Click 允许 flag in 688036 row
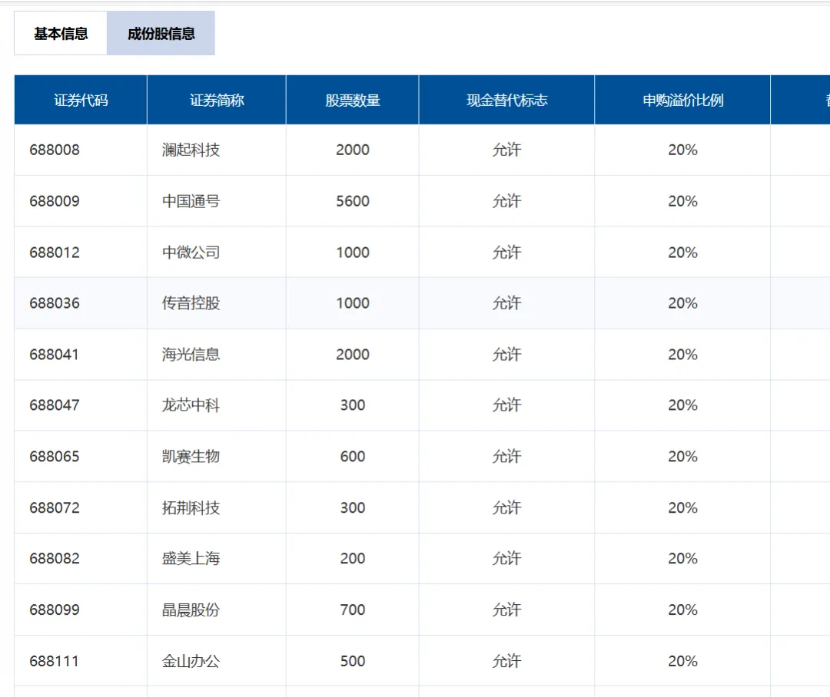Screen dimensions: 830x697 pos(506,303)
